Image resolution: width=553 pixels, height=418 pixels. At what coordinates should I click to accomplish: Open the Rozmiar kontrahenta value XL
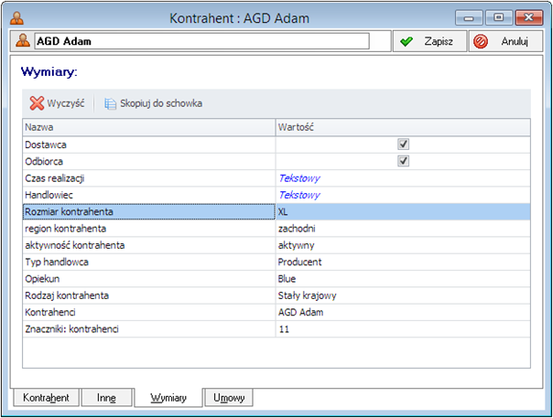point(403,211)
